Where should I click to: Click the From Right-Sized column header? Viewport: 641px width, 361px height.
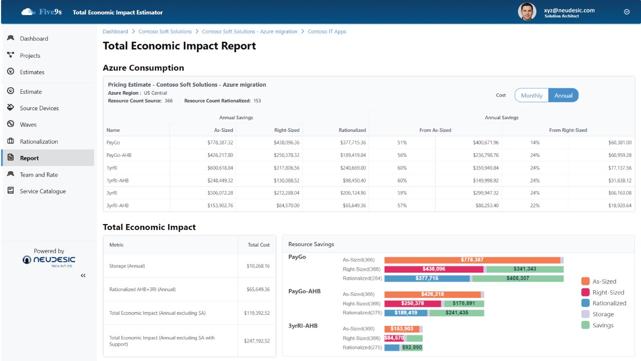[x=568, y=130]
